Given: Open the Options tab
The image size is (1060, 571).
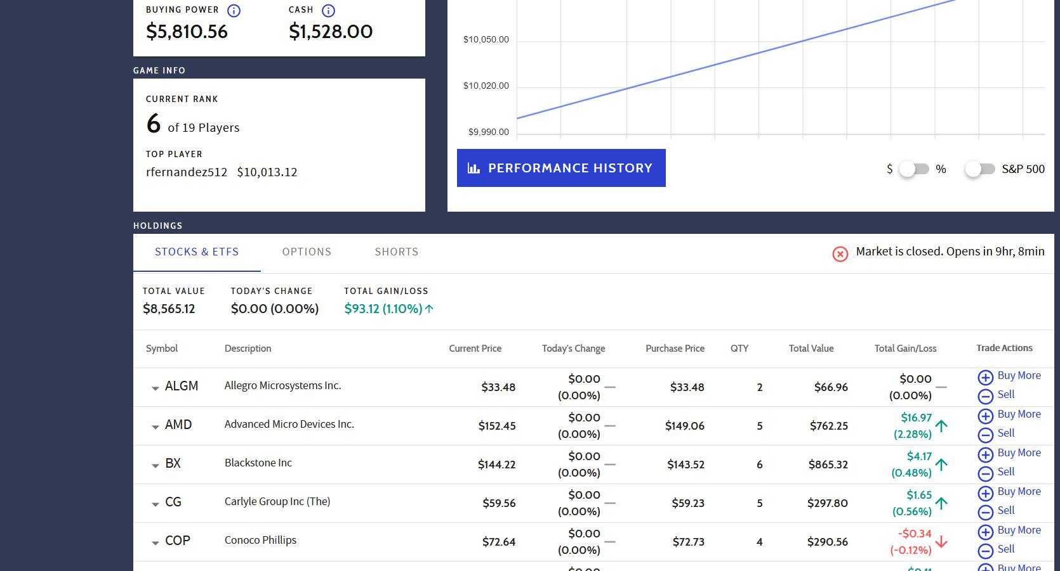Looking at the screenshot, I should pyautogui.click(x=307, y=252).
